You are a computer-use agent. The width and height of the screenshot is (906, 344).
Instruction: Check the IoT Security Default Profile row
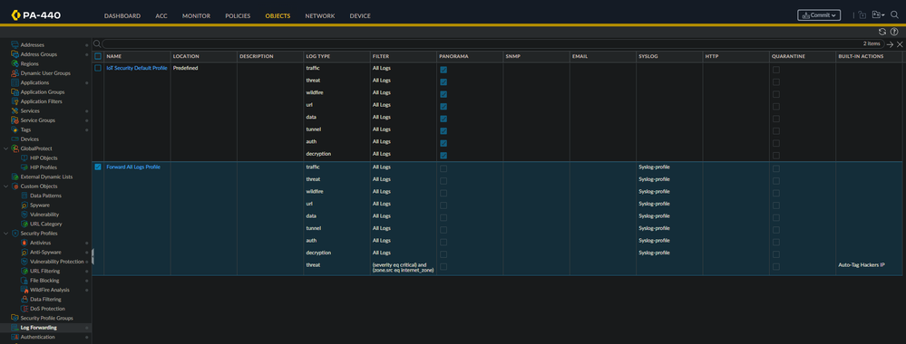click(98, 68)
